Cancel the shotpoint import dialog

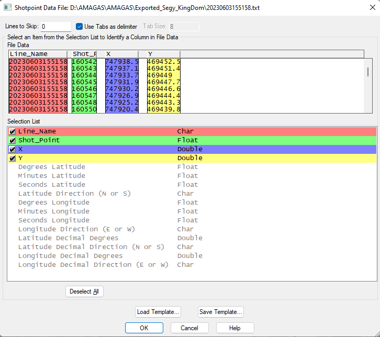click(x=189, y=328)
